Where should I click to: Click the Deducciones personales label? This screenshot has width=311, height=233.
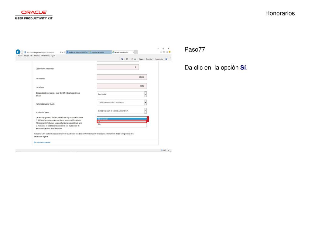point(45,69)
